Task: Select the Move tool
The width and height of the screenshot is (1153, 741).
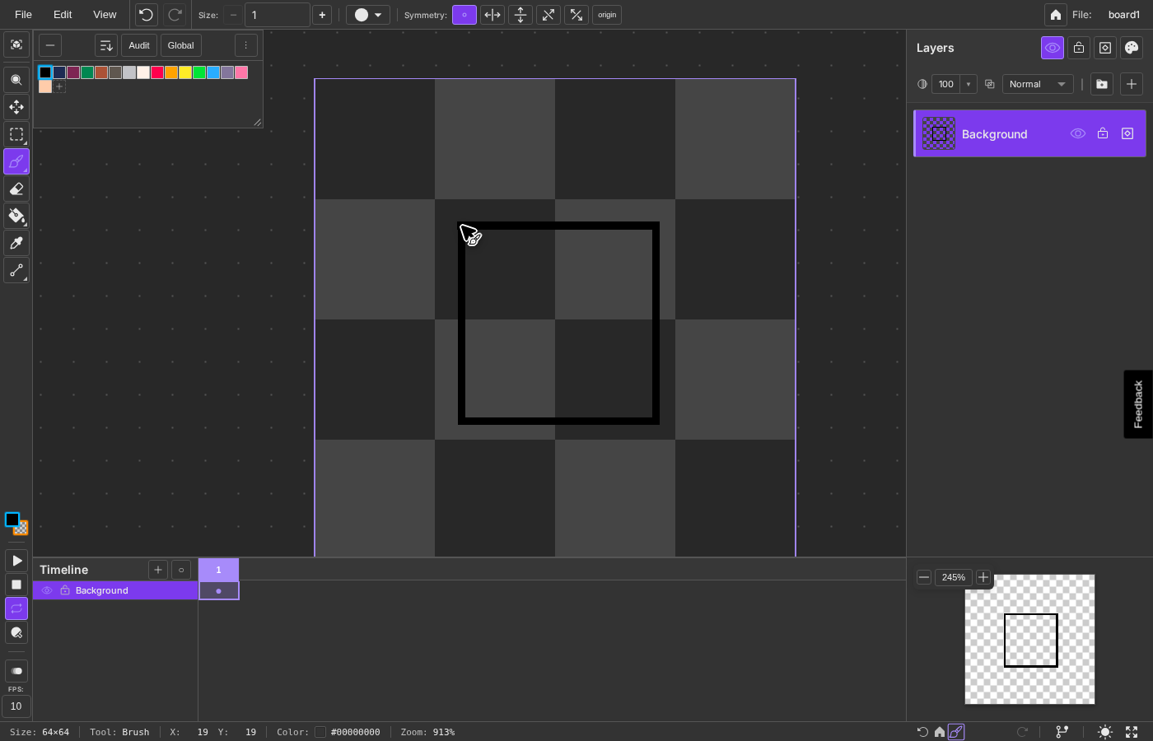Action: [16, 107]
